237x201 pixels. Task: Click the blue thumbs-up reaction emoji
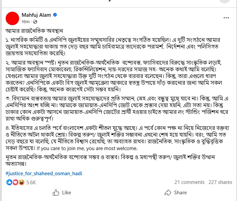[9, 182]
